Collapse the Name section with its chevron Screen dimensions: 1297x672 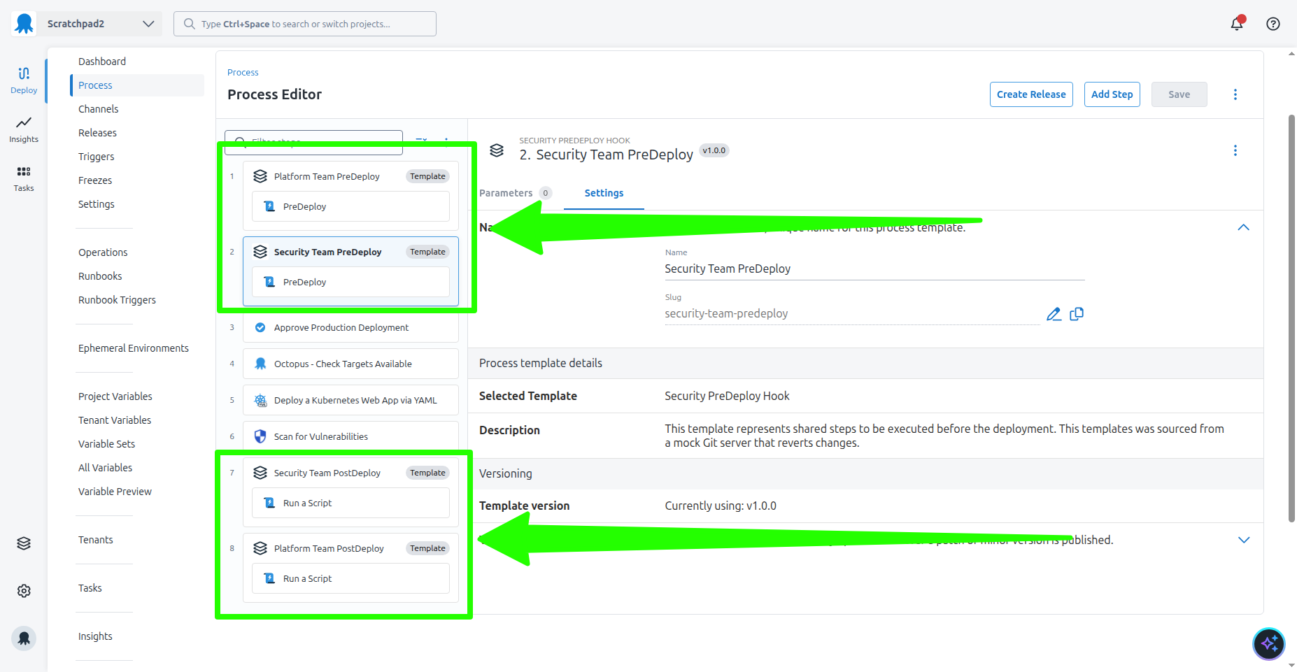[x=1243, y=227]
